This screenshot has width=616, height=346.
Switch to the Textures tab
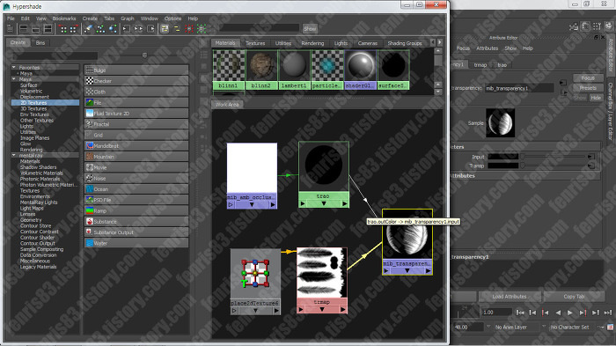click(255, 43)
